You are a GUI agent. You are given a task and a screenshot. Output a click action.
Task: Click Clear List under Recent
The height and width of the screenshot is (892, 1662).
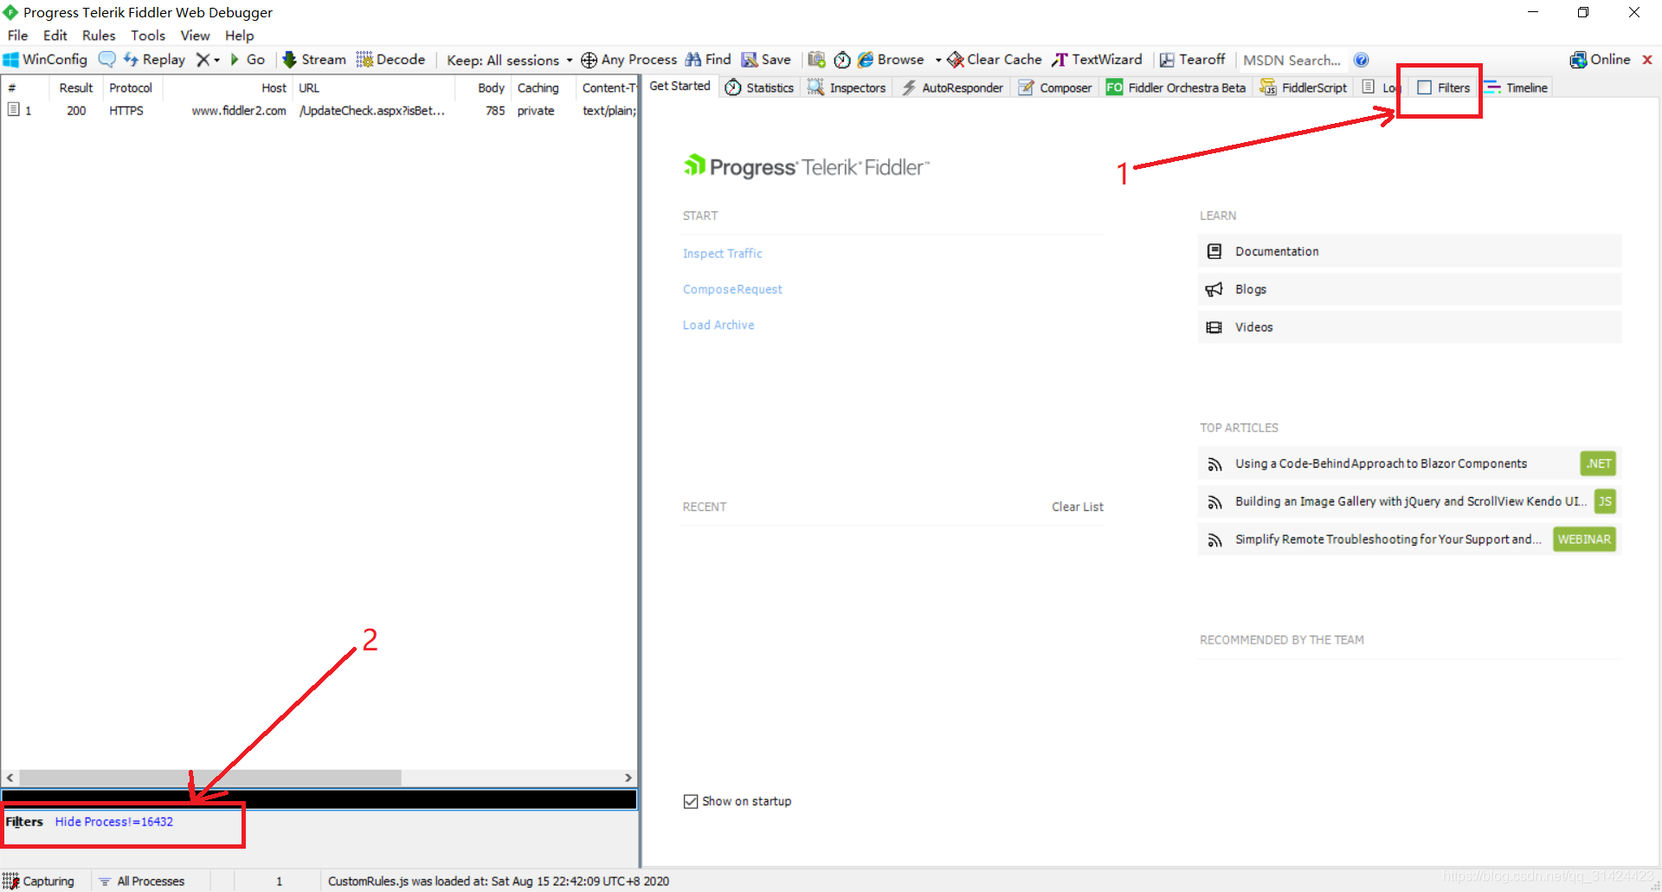pyautogui.click(x=1078, y=507)
